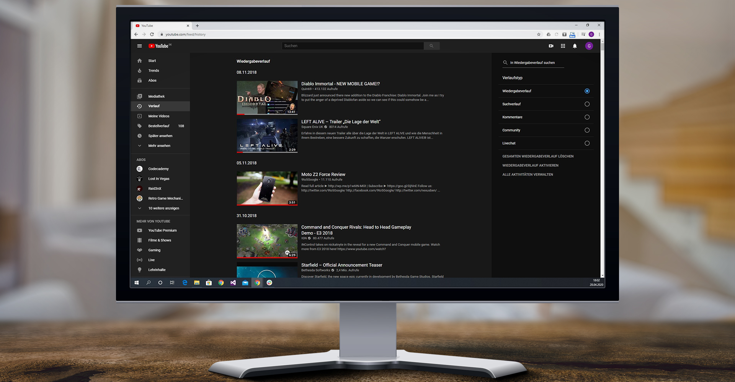The width and height of the screenshot is (735, 382).
Task: Reload the page in Chrome
Action: pyautogui.click(x=152, y=34)
